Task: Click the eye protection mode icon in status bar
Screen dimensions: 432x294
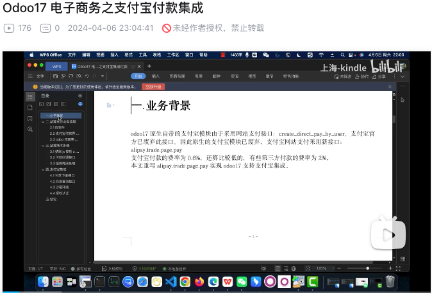Action: tap(263, 268)
